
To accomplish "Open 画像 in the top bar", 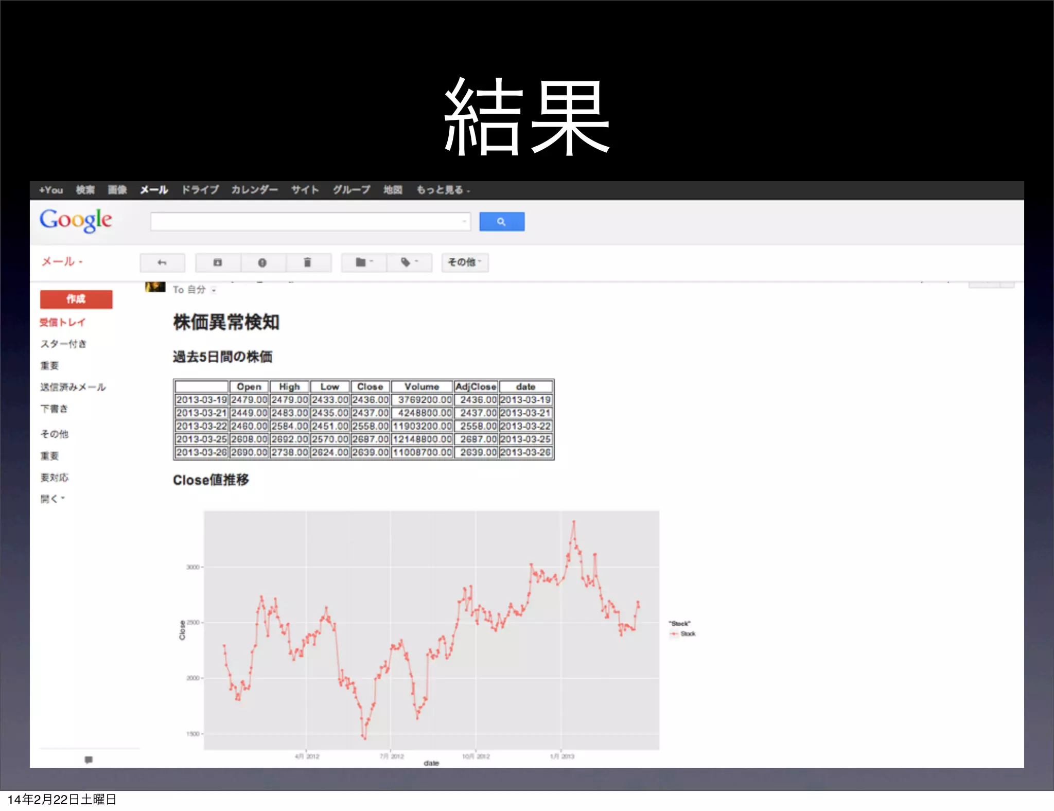I will pos(117,190).
